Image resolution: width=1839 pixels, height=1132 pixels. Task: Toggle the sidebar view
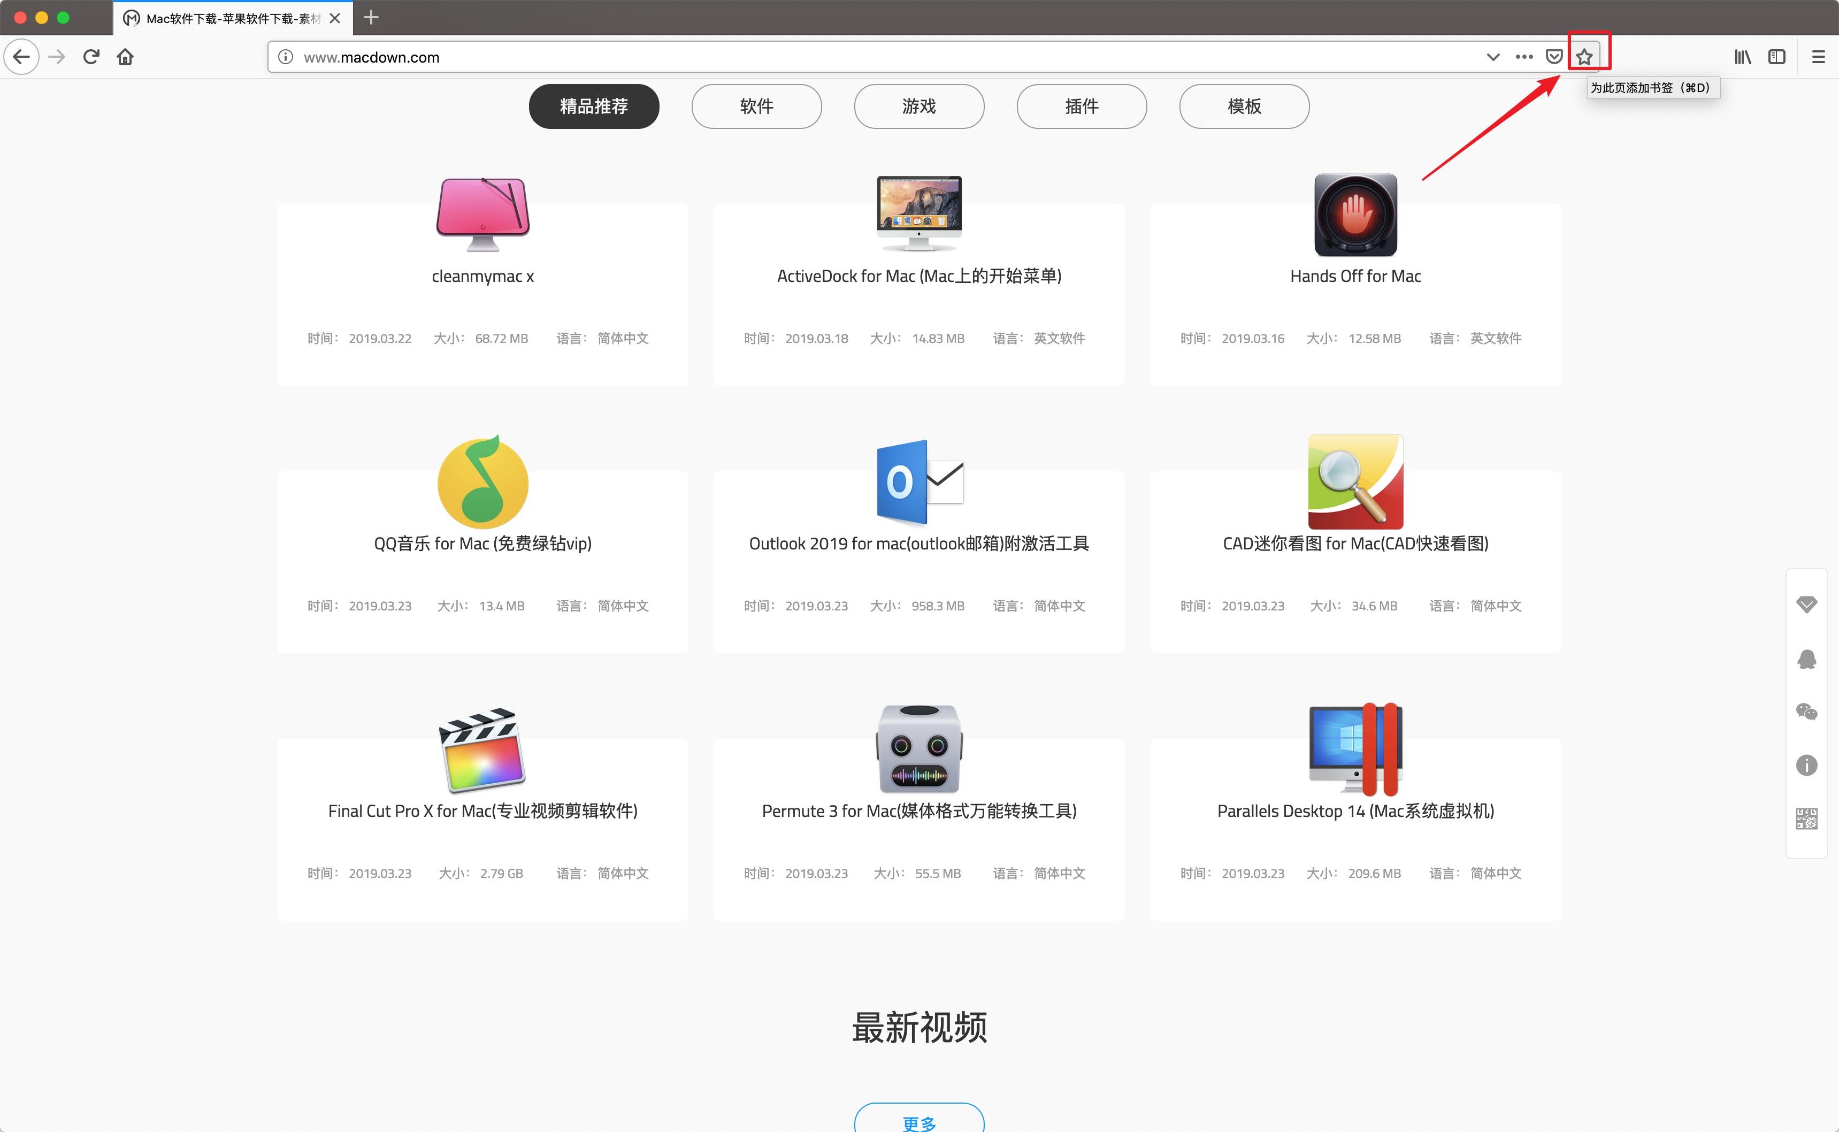click(1777, 57)
